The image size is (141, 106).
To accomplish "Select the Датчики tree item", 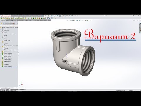I will click(5, 32).
